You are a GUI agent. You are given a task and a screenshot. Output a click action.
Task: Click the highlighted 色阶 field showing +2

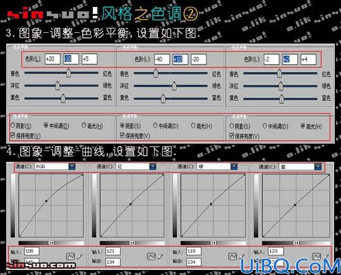tap(290, 59)
